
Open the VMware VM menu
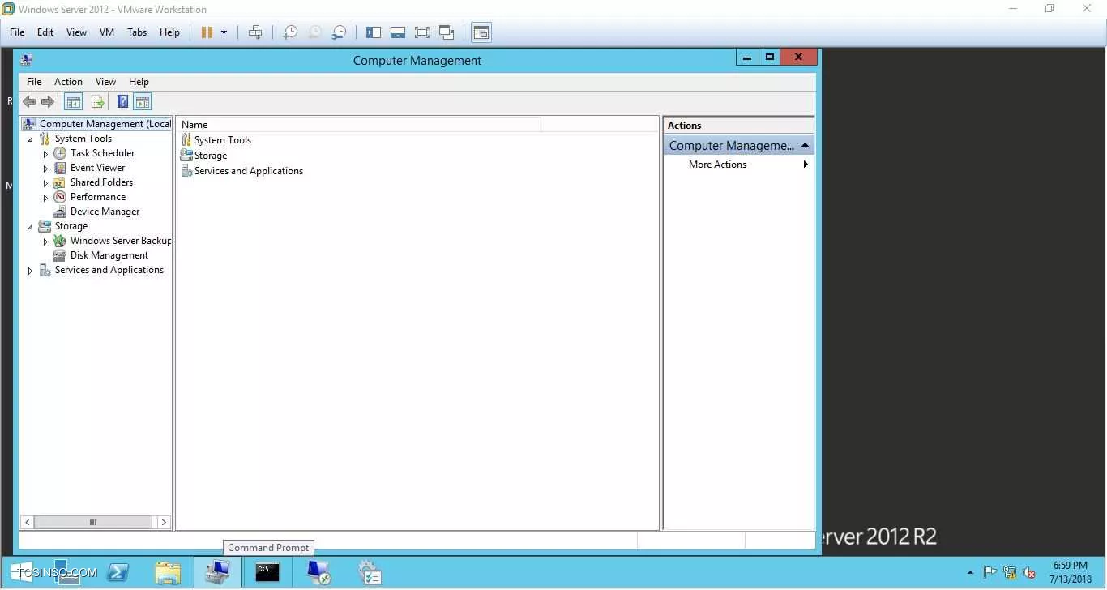tap(106, 32)
